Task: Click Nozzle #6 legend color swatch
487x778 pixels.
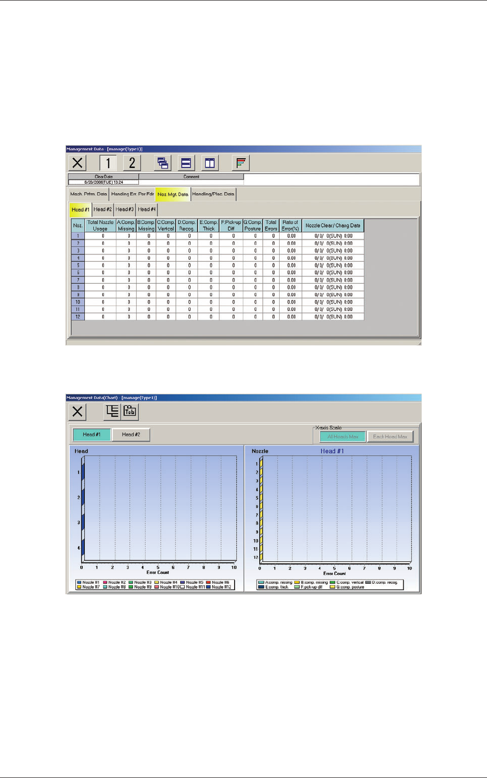Action: tap(208, 582)
